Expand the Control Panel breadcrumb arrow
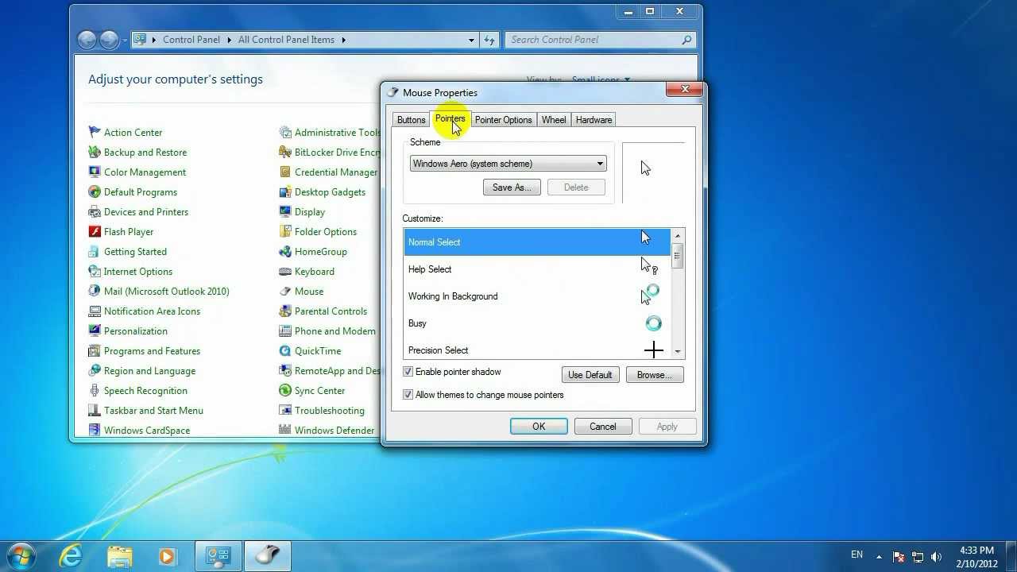Screen dimensions: 1017x572 (230, 40)
